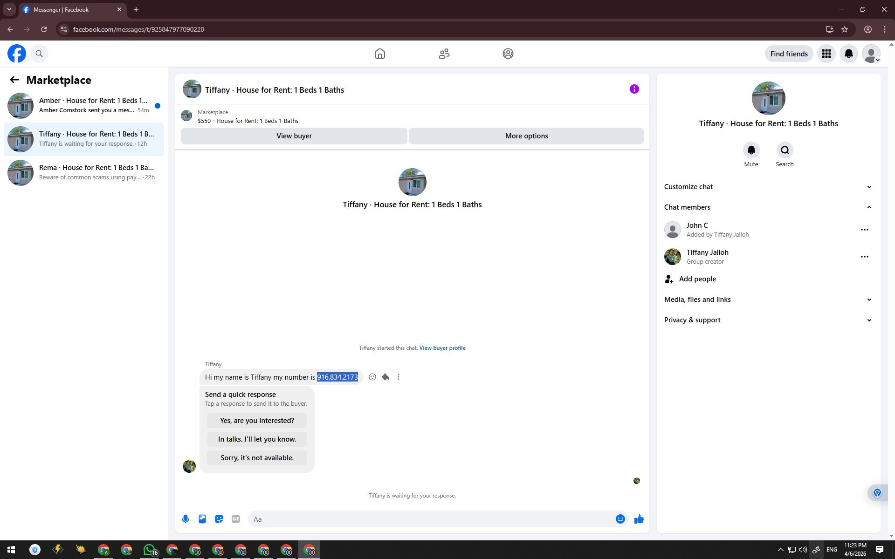Viewport: 895px width, 559px height.
Task: Choose a sticker icon
Action: (219, 519)
